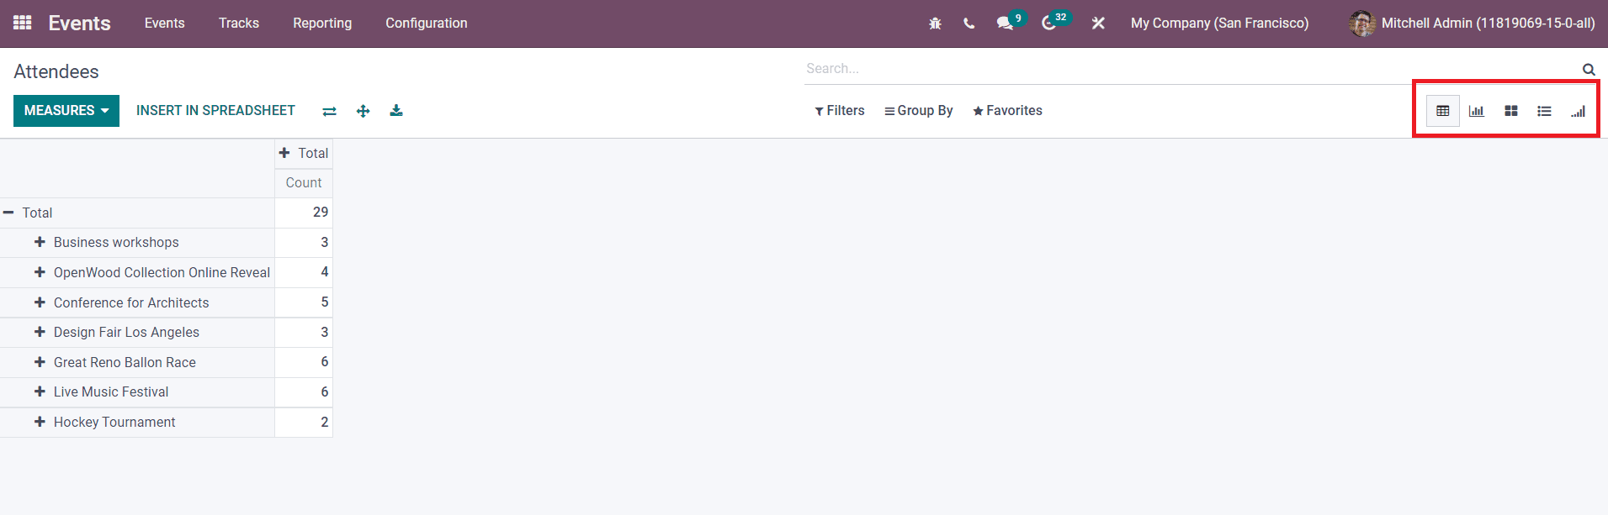Open the Reporting menu
Viewport: 1608px width, 515px height.
[322, 24]
